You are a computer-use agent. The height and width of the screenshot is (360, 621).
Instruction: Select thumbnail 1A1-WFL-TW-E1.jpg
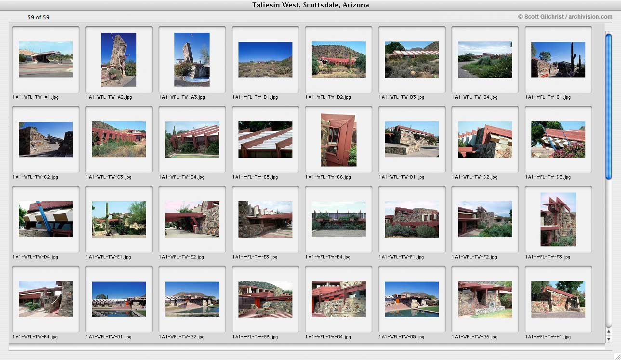coord(119,219)
